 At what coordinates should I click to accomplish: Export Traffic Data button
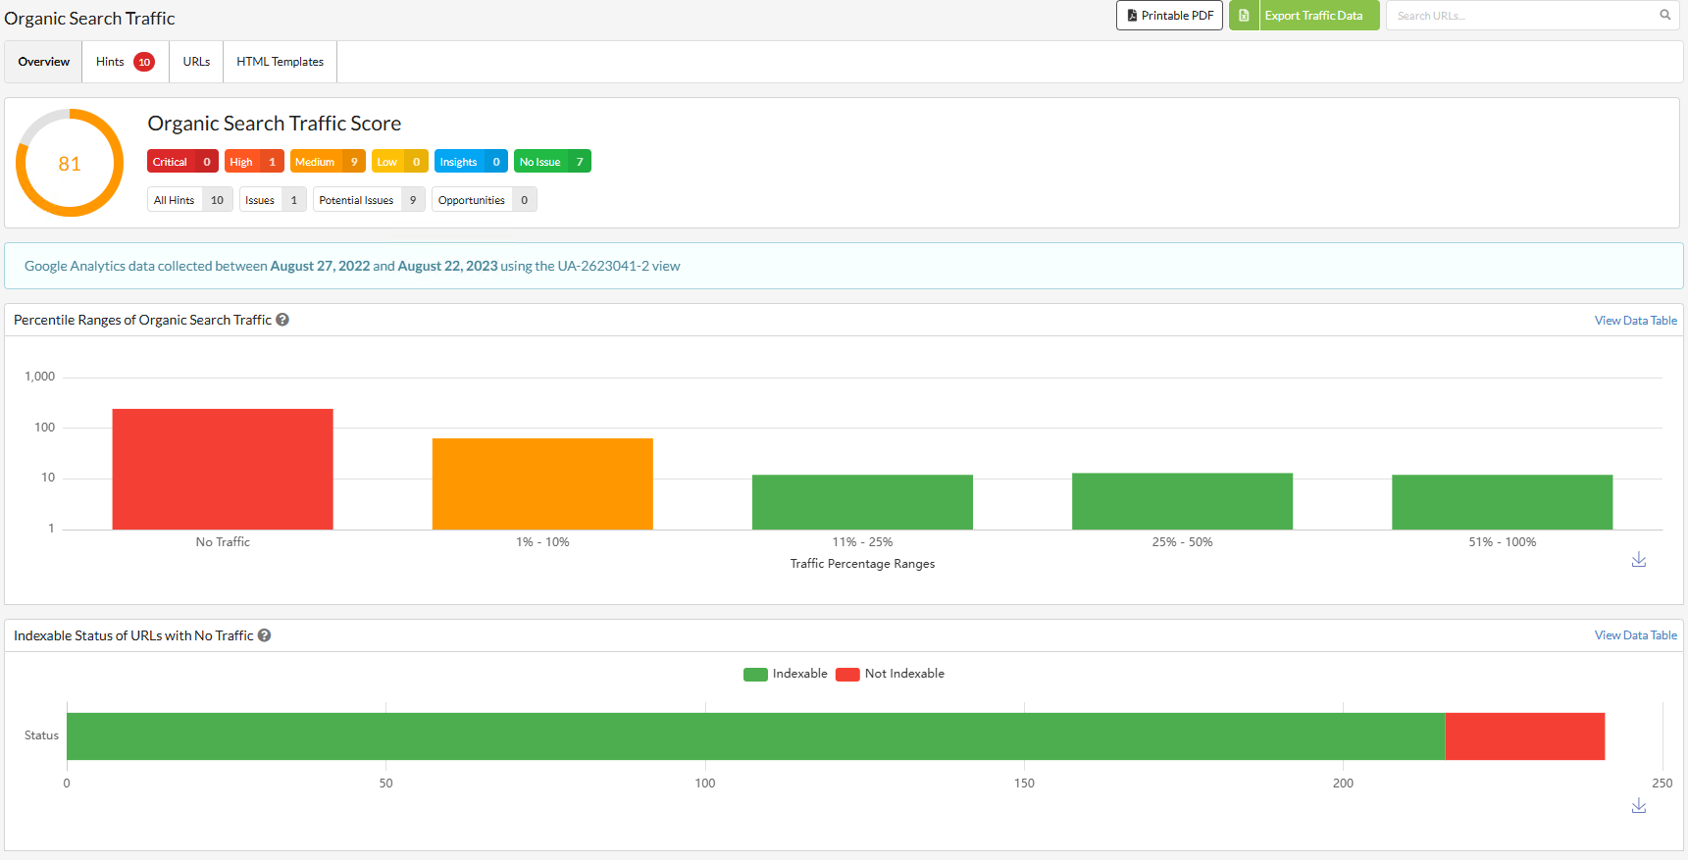tap(1319, 16)
